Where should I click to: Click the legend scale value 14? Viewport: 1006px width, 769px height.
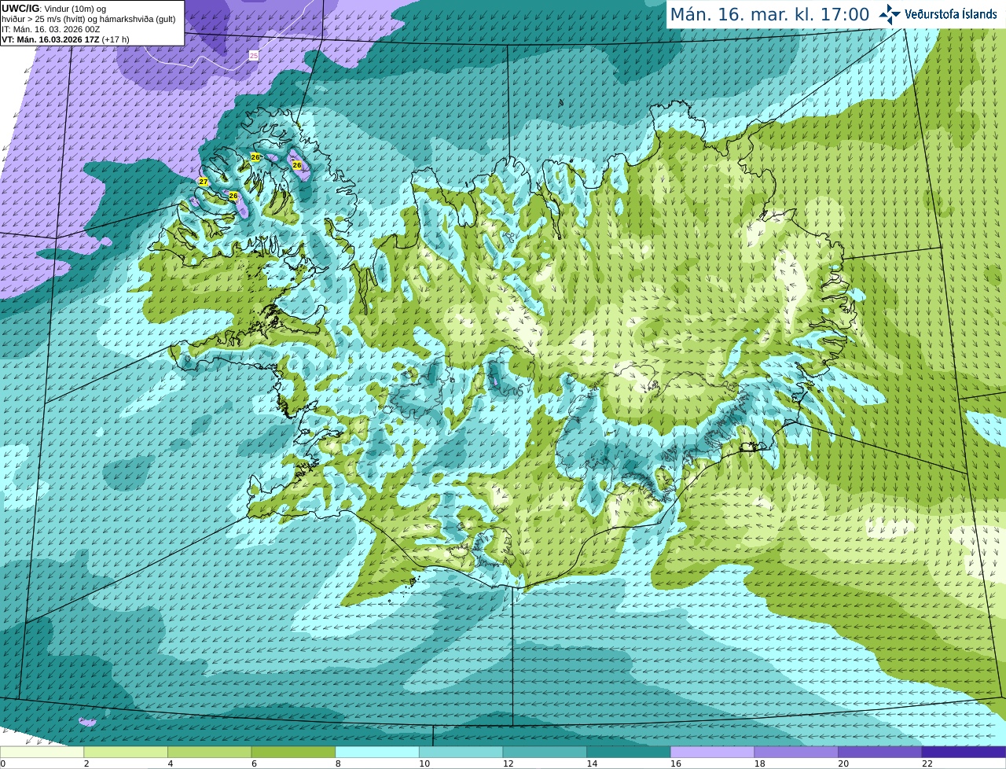(592, 763)
